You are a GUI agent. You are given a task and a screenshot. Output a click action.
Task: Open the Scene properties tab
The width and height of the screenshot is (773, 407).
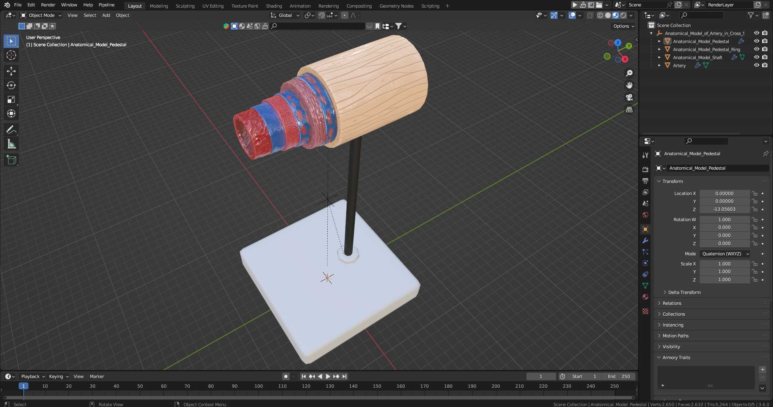[645, 203]
